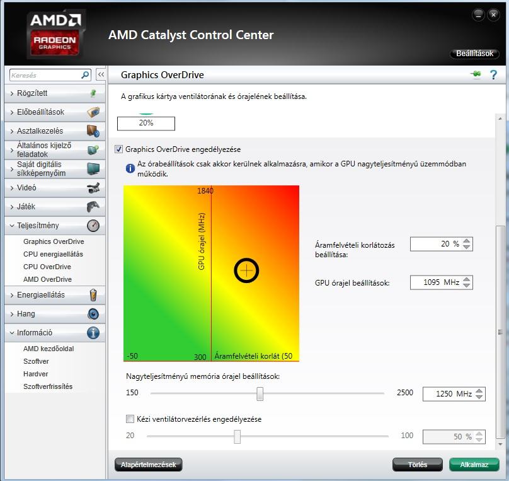Decrease GPU clock MHz with down arrow
This screenshot has height=481, width=509.
click(x=466, y=285)
